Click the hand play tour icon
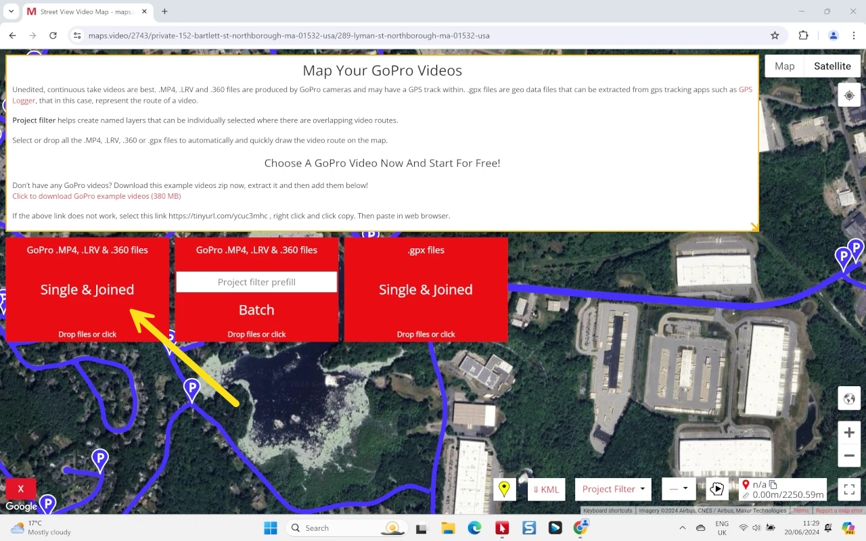This screenshot has width=866, height=541. [717, 489]
